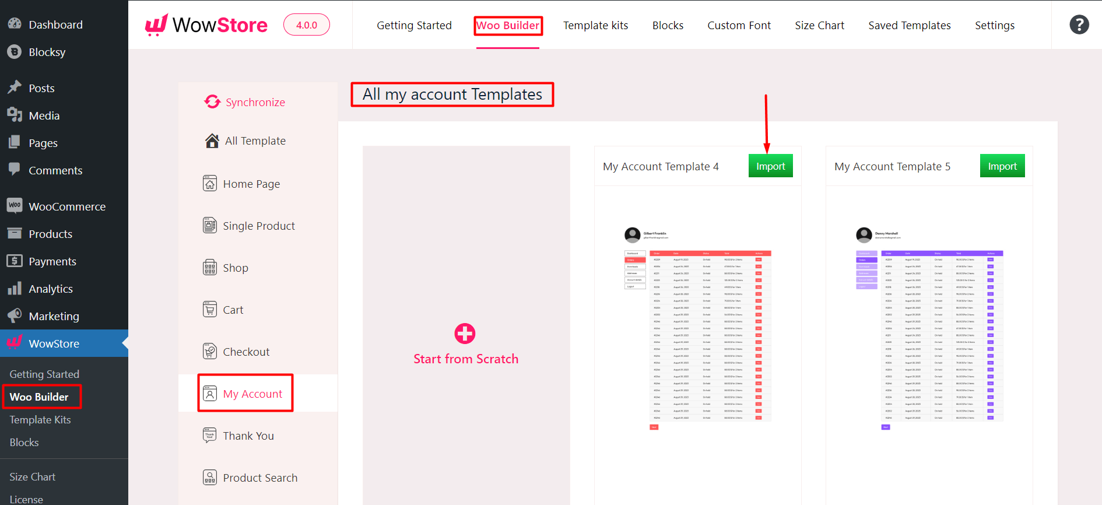Switch to the Woo Builder top tab
This screenshot has width=1102, height=505.
(508, 25)
